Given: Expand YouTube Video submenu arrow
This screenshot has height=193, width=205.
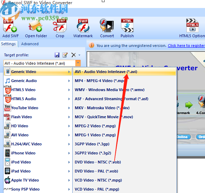Looking at the screenshot, I should 69,108.
